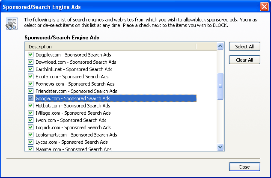Toggle the IVillage.com checkbox
Viewport: 271px width, 178px height.
click(30, 113)
